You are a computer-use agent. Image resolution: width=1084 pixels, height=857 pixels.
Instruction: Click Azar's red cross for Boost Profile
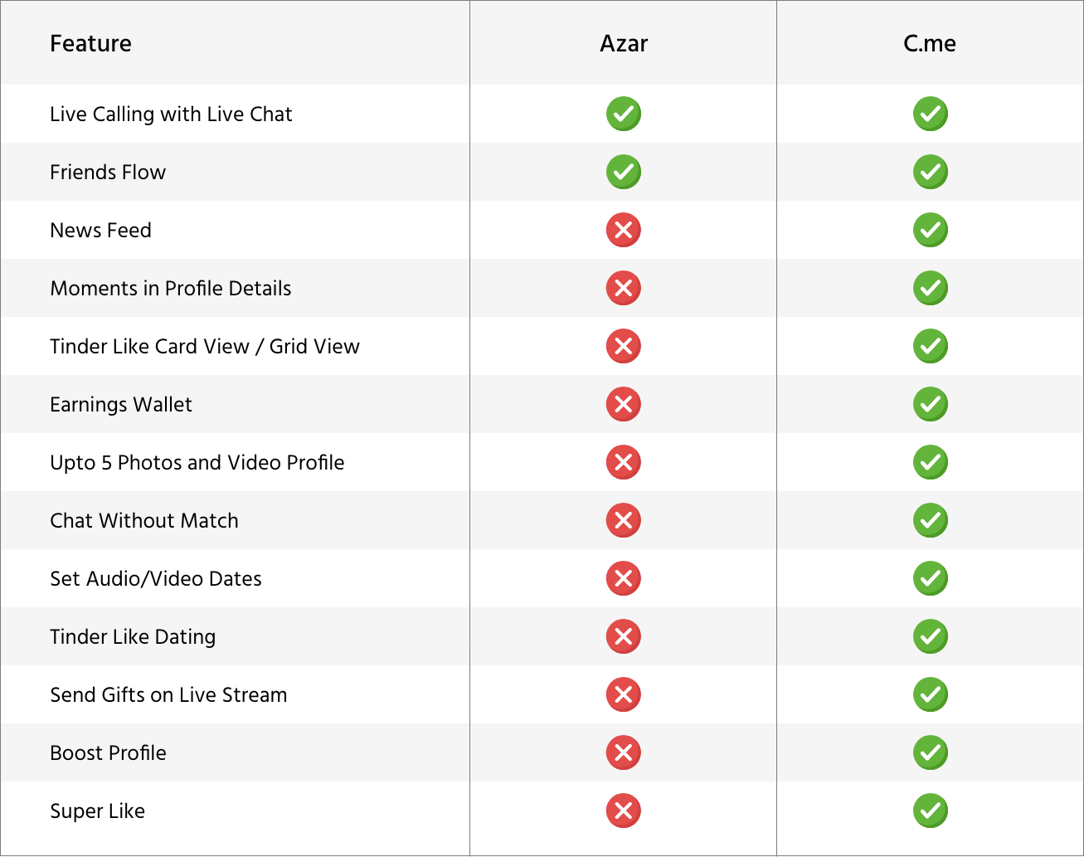[624, 752]
